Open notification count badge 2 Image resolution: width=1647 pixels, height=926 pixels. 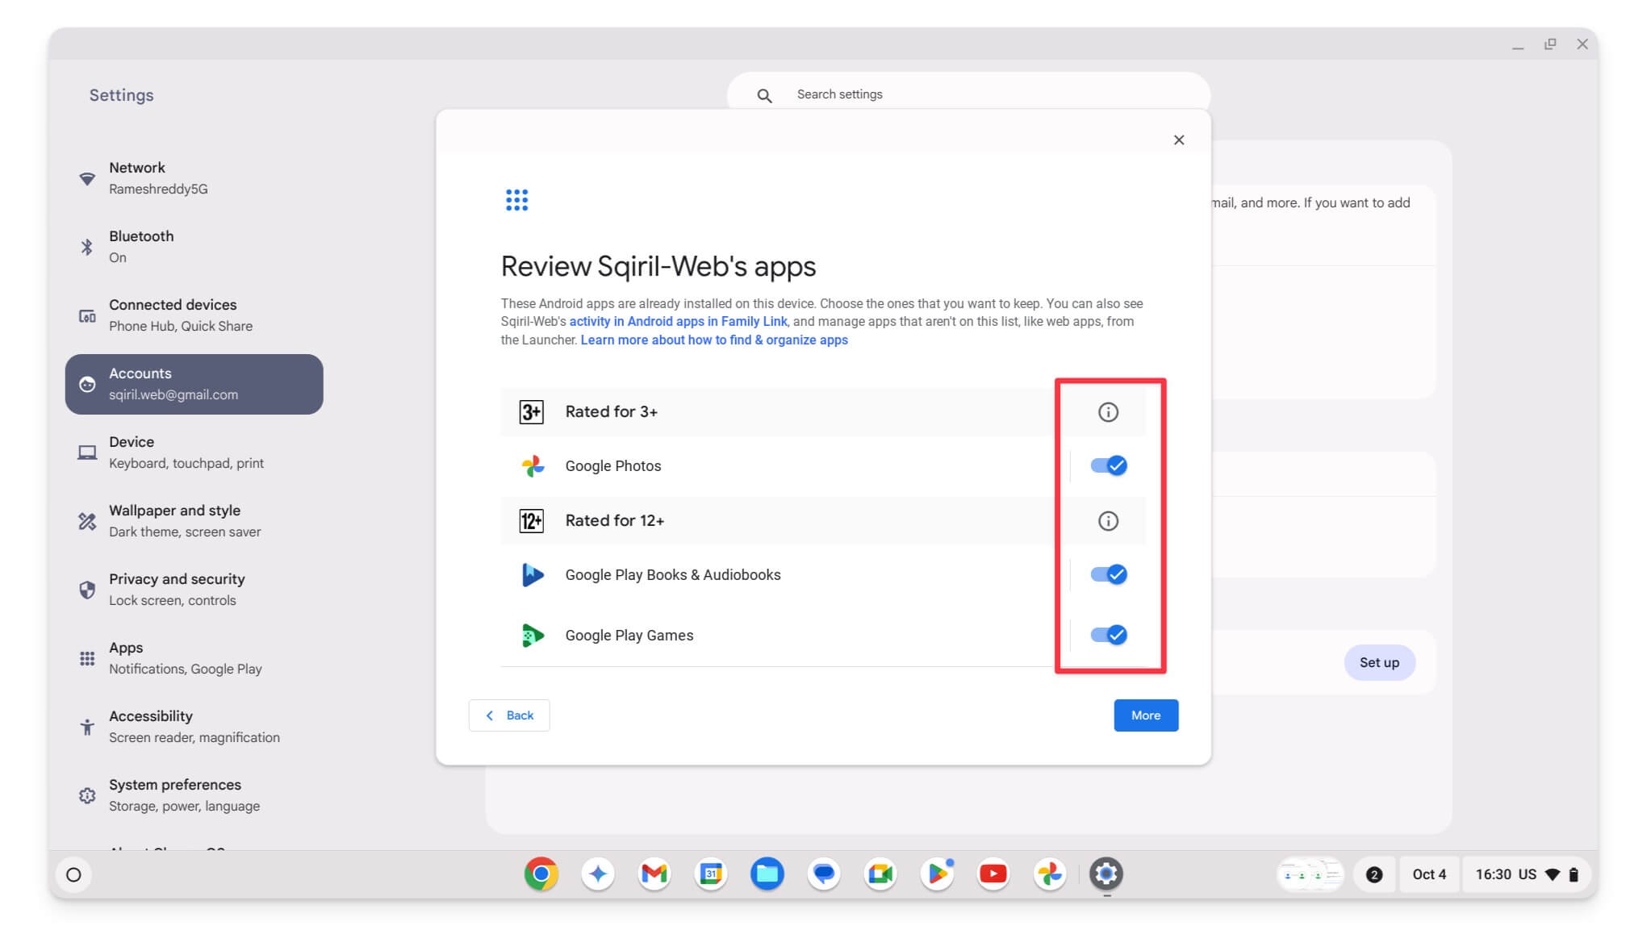tap(1374, 874)
